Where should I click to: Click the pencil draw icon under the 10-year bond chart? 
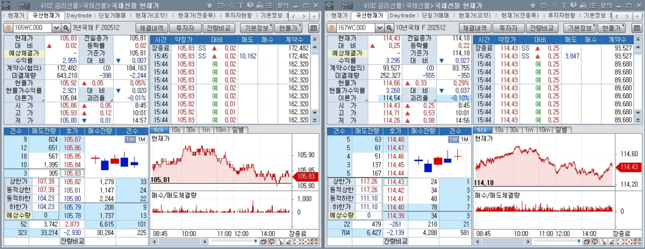click(x=612, y=241)
